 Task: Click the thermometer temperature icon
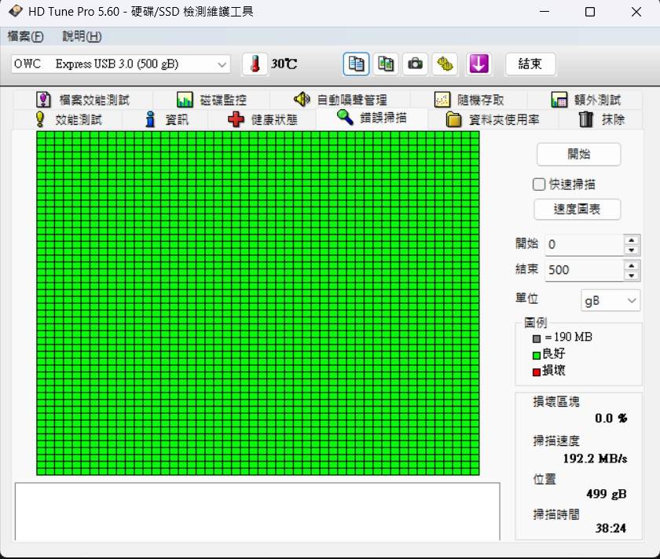click(255, 64)
